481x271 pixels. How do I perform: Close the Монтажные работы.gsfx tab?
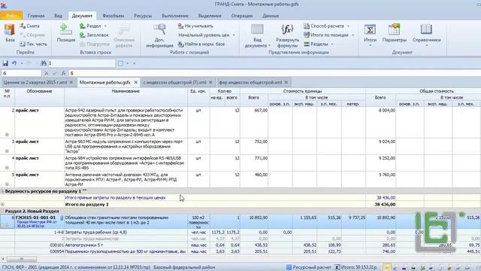click(135, 82)
